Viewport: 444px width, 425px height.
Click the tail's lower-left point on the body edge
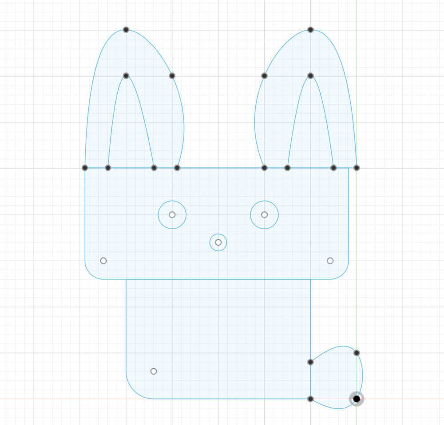[310, 399]
